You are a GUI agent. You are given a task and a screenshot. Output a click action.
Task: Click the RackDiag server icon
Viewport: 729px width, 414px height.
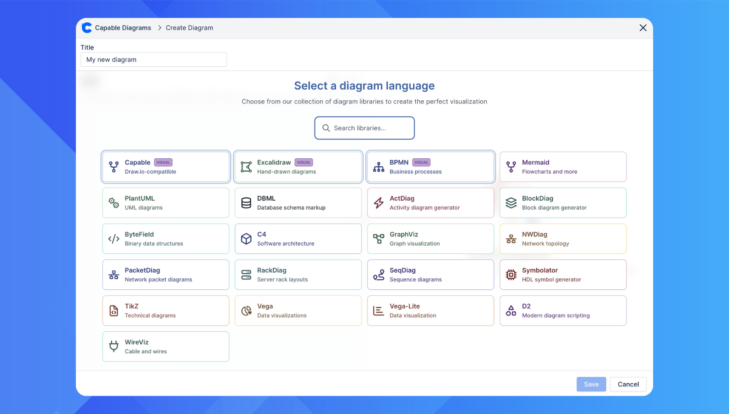(246, 275)
